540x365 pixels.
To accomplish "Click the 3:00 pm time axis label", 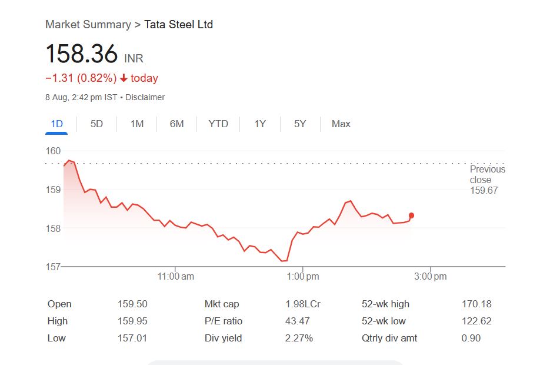I will (431, 277).
